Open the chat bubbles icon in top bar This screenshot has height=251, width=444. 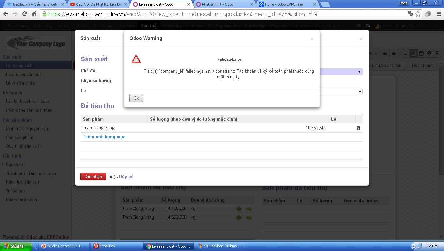coord(368,25)
